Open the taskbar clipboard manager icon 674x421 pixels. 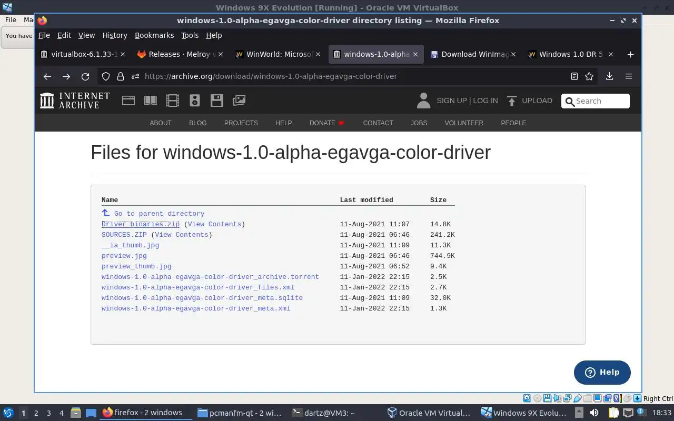click(x=613, y=413)
